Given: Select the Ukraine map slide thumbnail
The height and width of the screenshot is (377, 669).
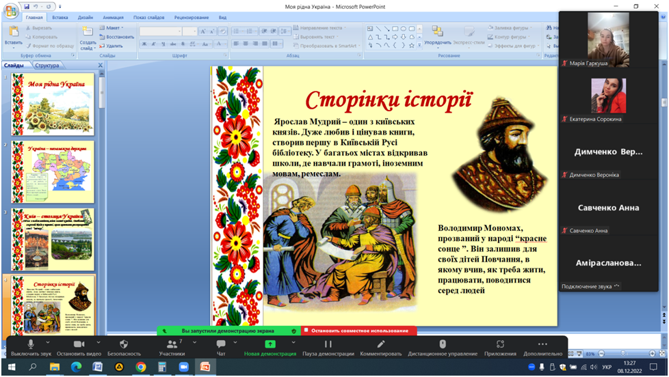Looking at the screenshot, I should click(53, 167).
